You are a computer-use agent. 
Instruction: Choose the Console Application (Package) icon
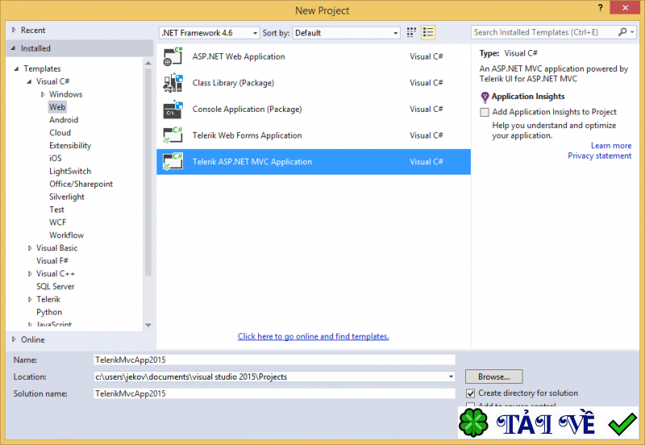point(173,109)
